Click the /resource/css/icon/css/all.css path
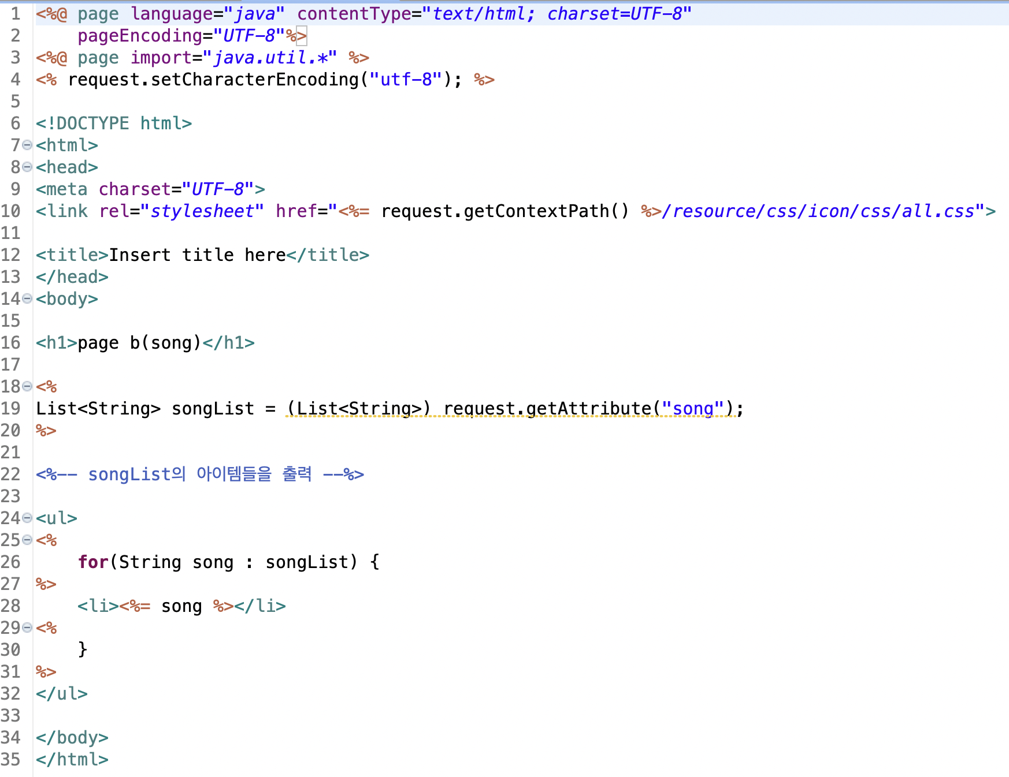Screen dimensions: 1009x777 pos(818,211)
